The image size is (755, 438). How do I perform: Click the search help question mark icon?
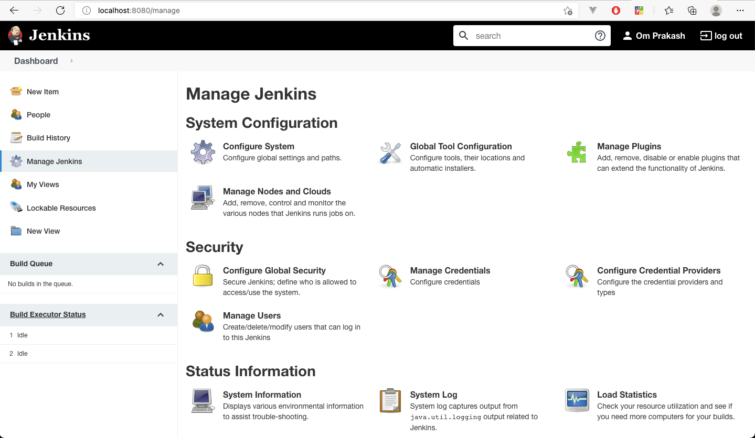600,36
